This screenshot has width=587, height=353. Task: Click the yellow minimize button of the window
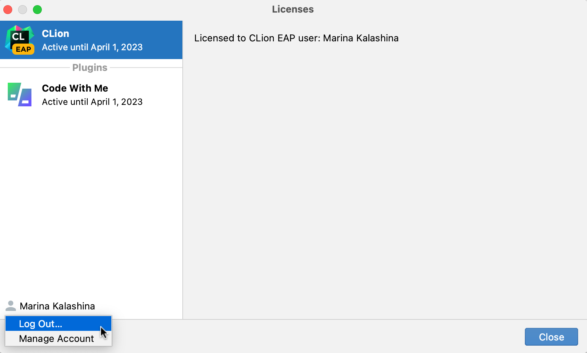tap(22, 10)
